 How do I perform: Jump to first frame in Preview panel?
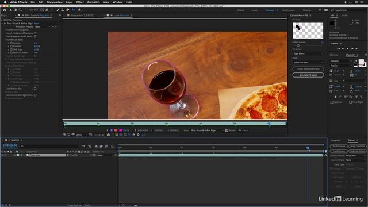pos(338,48)
